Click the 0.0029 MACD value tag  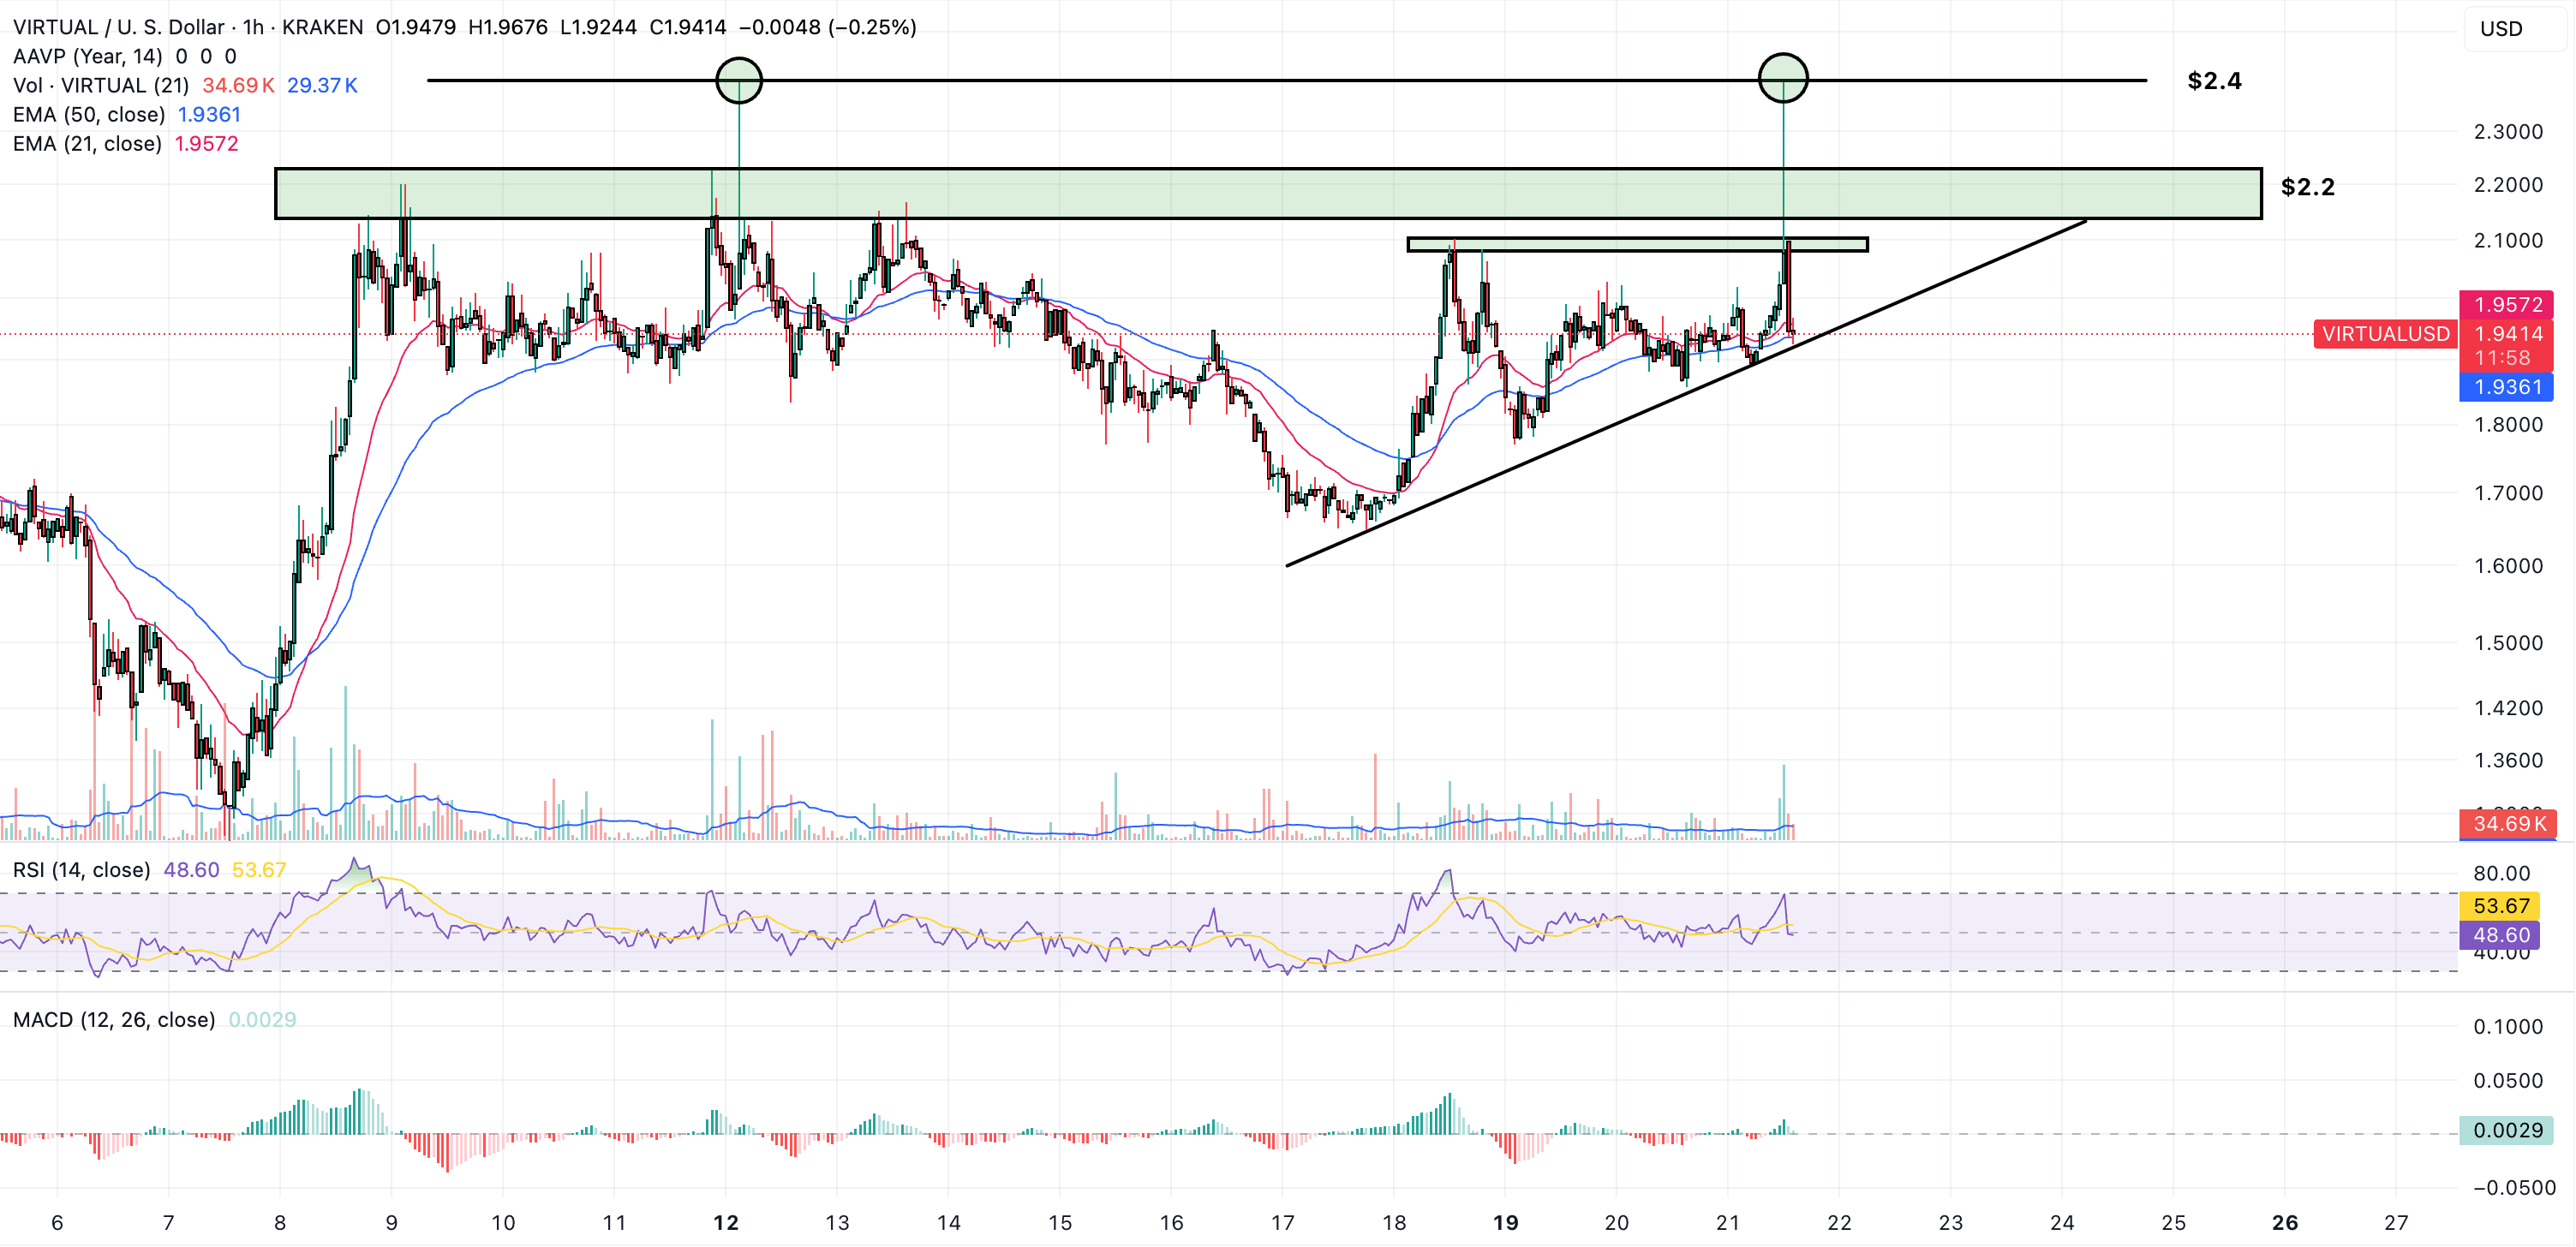pos(2506,1130)
